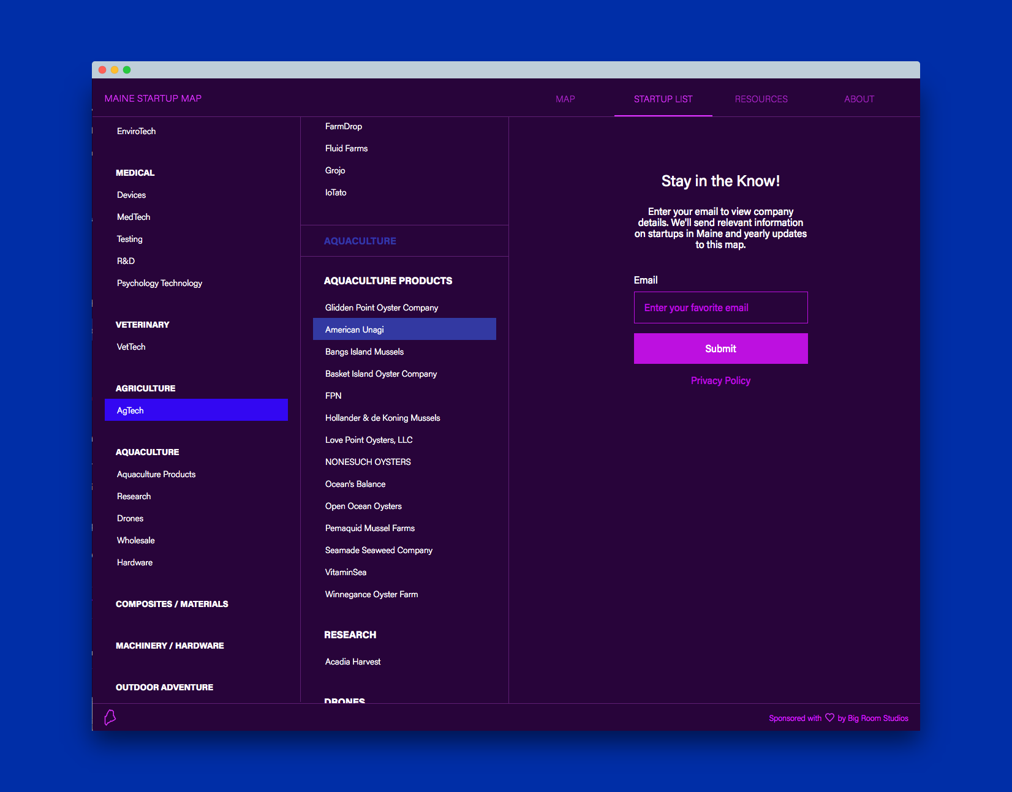Select the MedTech subcategory

tap(133, 217)
